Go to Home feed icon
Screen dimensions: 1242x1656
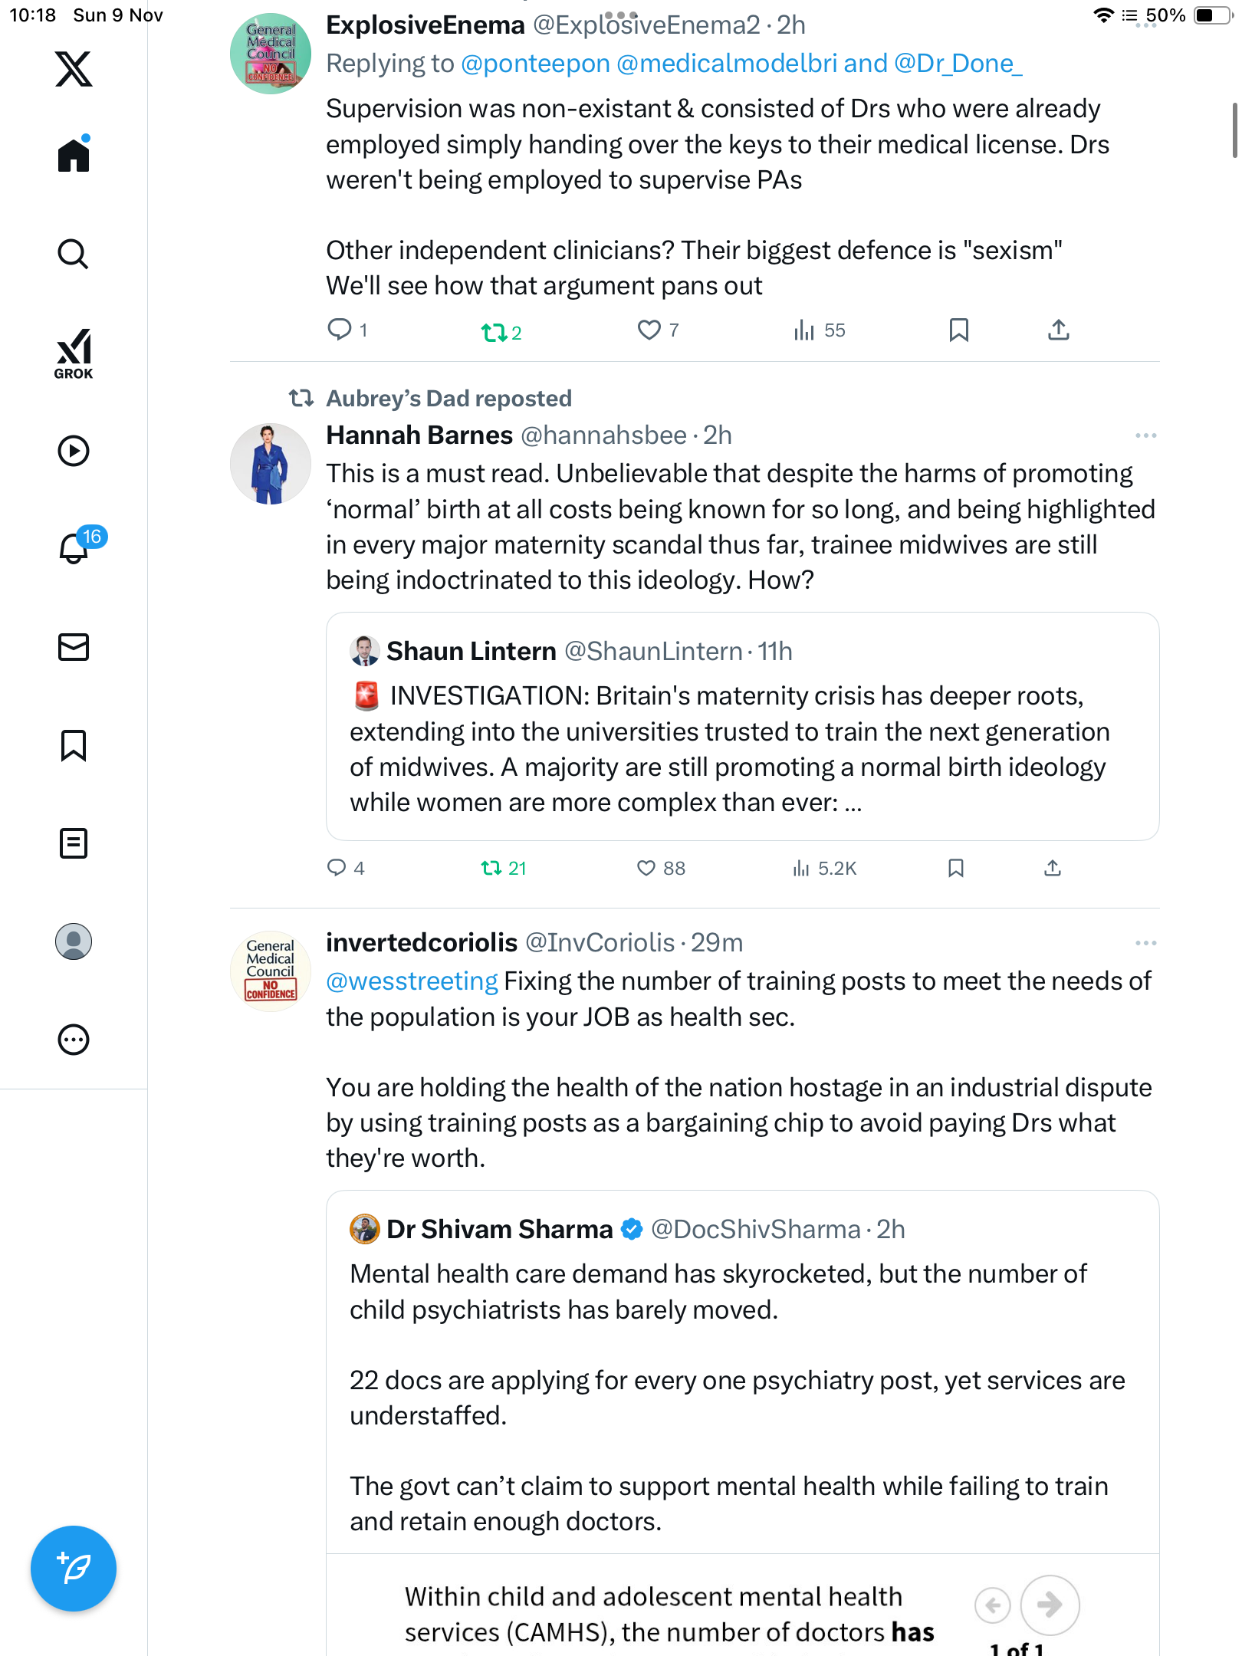tap(74, 156)
